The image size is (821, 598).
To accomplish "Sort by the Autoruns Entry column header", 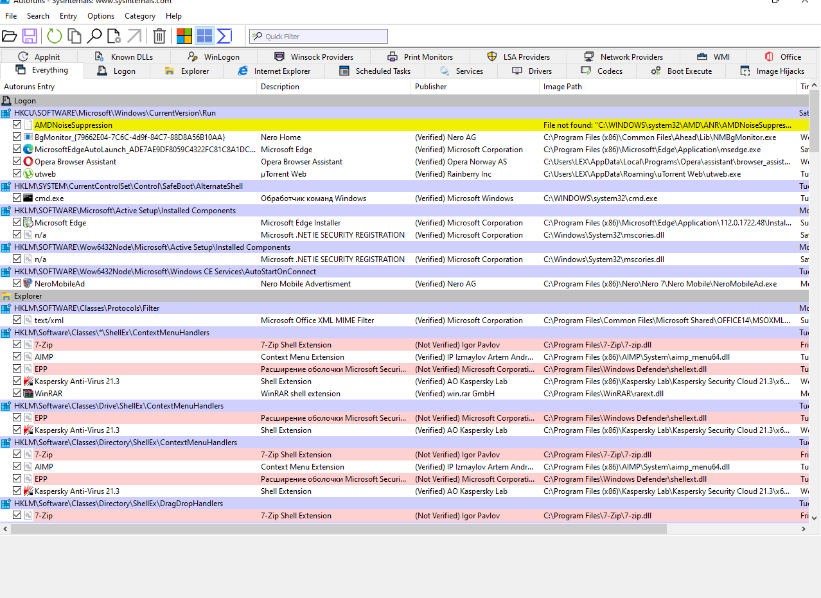I will point(128,87).
